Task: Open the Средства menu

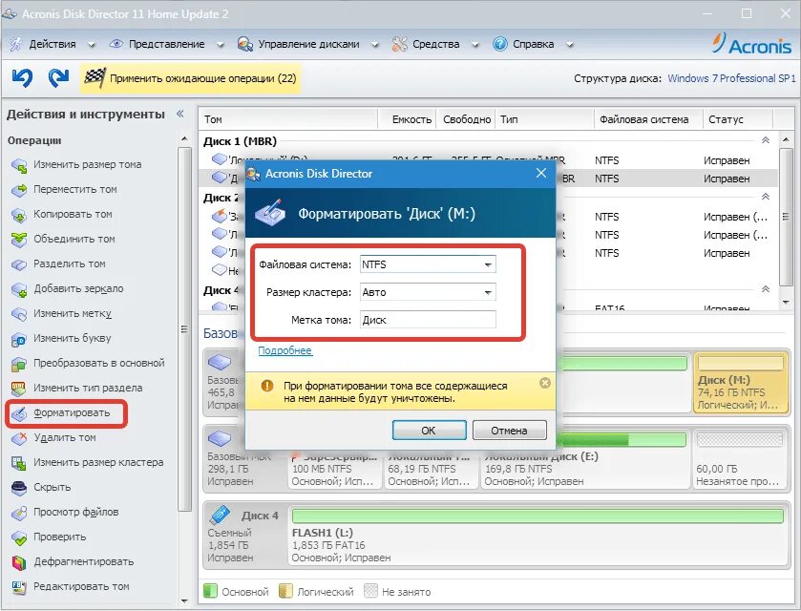Action: click(x=435, y=45)
